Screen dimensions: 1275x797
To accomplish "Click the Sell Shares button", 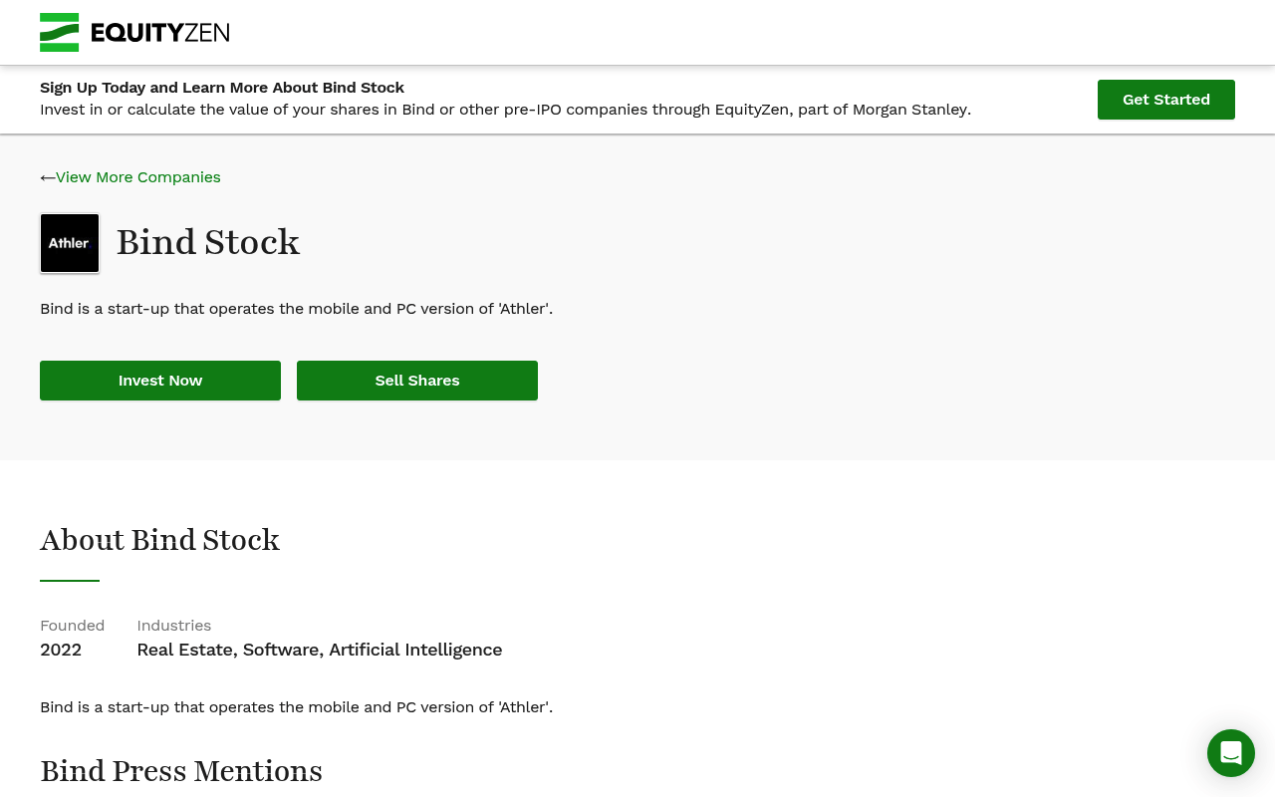I will [x=417, y=381].
